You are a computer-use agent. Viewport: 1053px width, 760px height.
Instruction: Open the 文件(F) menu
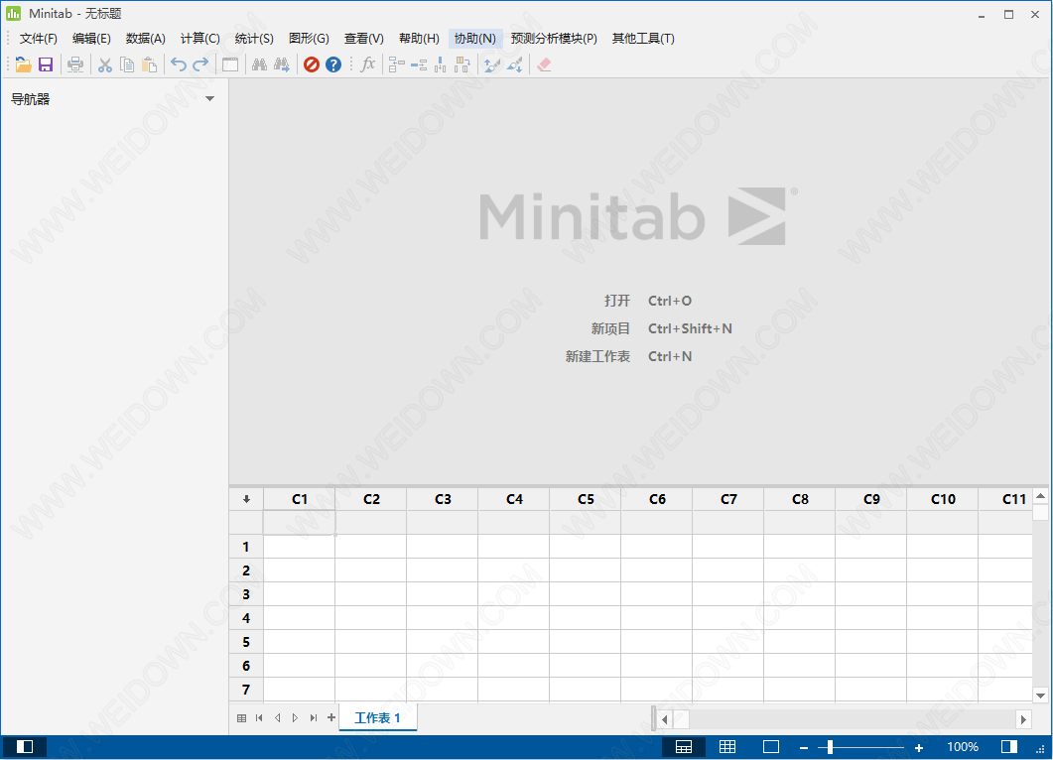click(x=39, y=39)
